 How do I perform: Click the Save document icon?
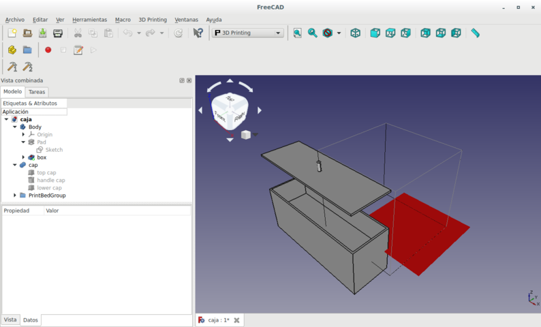42,33
